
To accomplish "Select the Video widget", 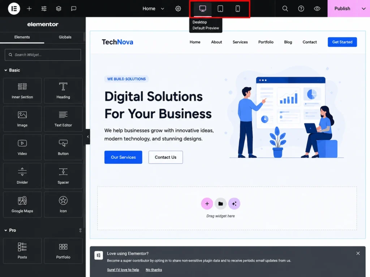I will coord(22,147).
